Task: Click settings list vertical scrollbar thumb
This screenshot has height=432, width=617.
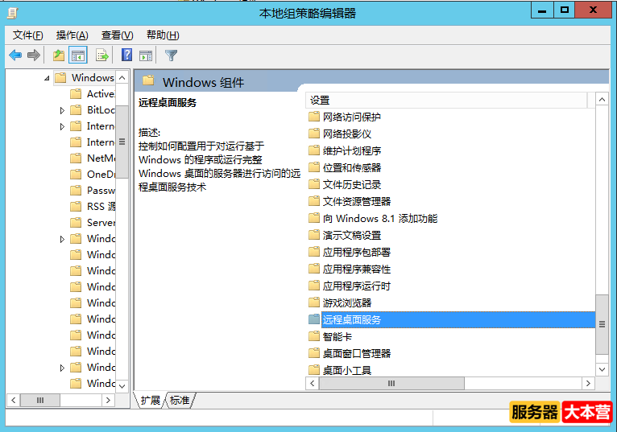Action: 602,324
